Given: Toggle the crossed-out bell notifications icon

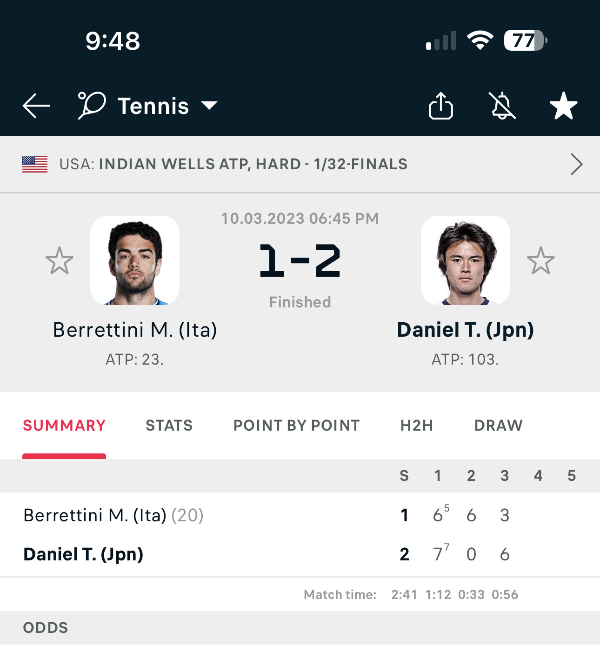Looking at the screenshot, I should coord(502,106).
